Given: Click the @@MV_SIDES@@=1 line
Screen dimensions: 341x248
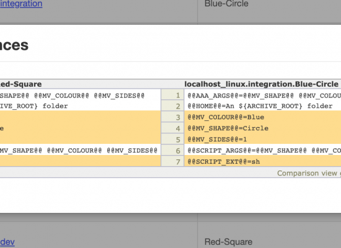Looking at the screenshot, I should click(x=217, y=139).
